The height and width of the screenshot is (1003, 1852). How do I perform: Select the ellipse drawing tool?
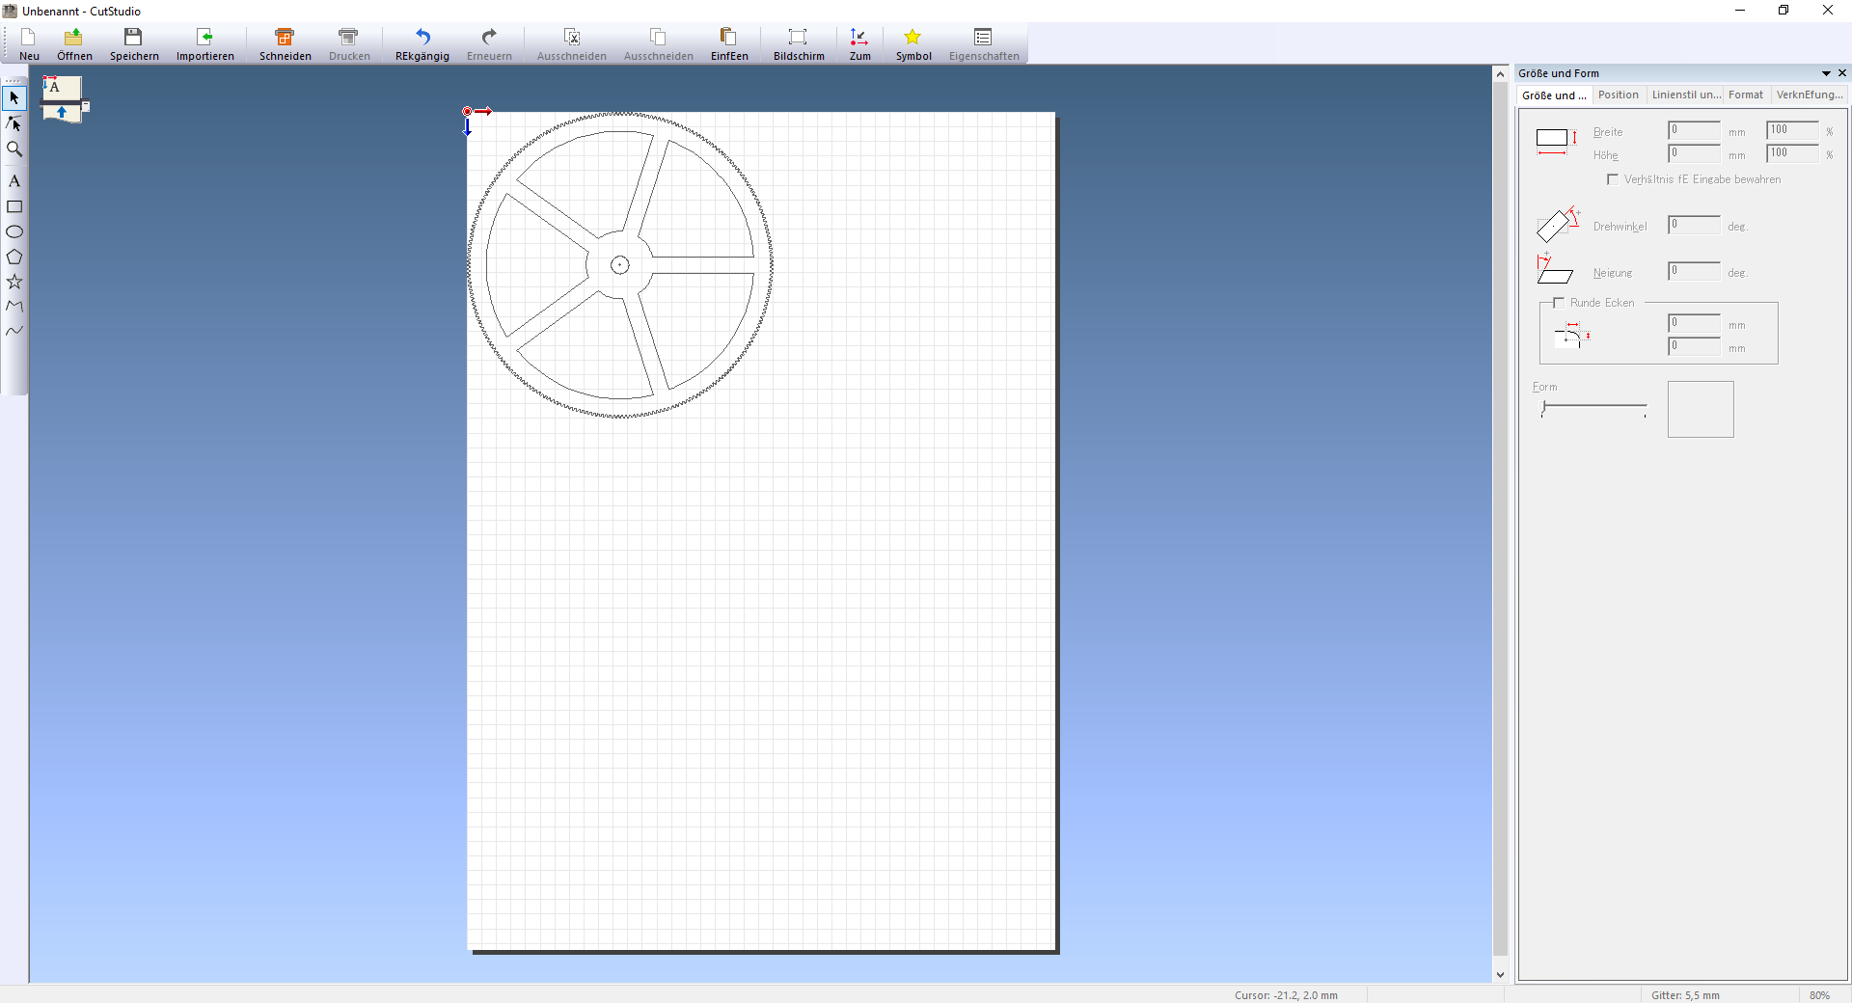click(x=14, y=231)
